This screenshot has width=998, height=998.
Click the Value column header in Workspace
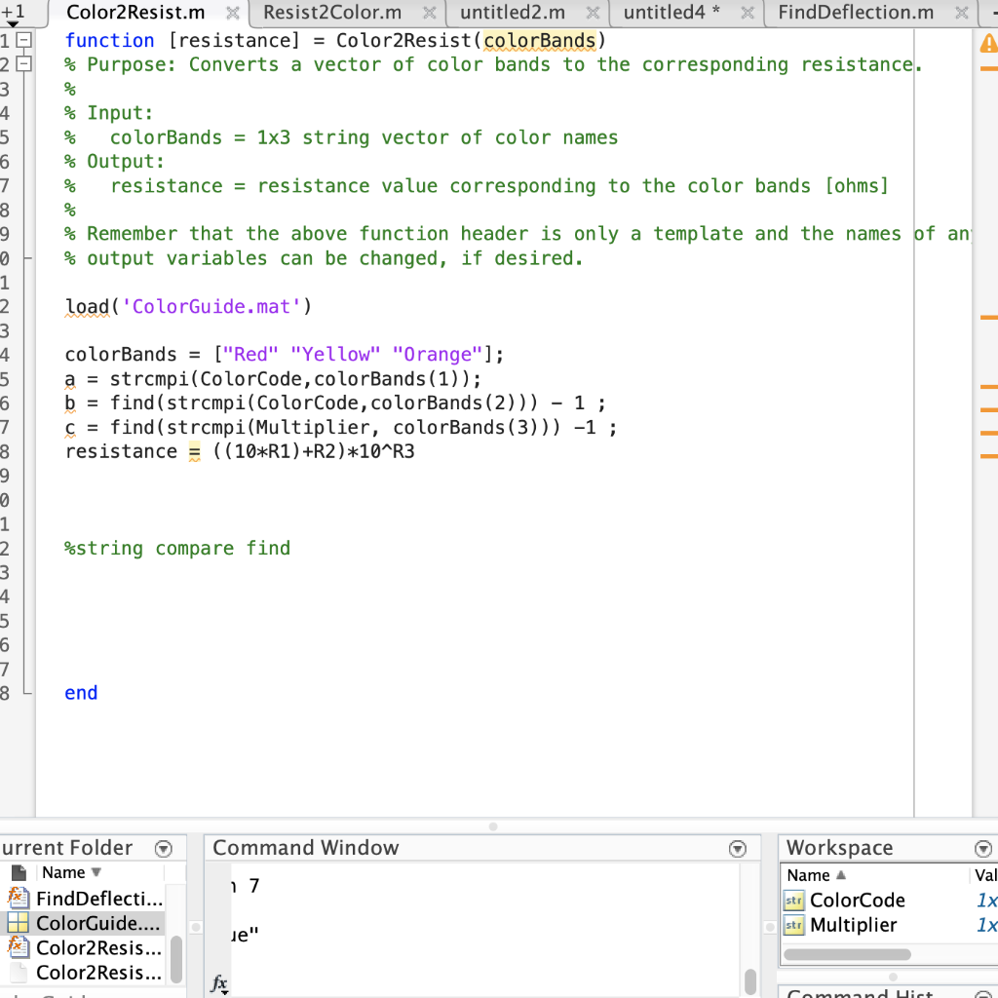(x=985, y=875)
